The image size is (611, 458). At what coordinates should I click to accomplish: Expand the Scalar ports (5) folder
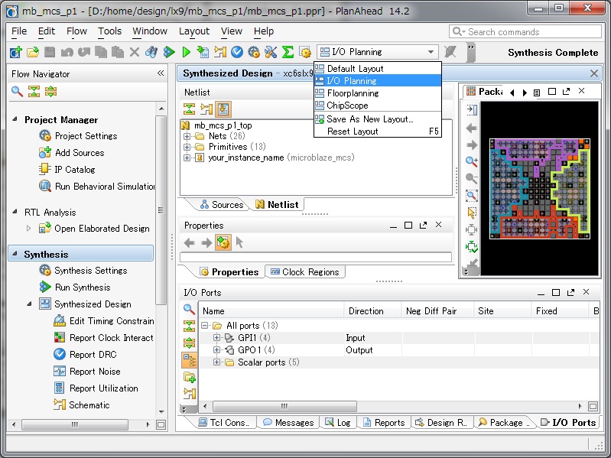click(216, 362)
